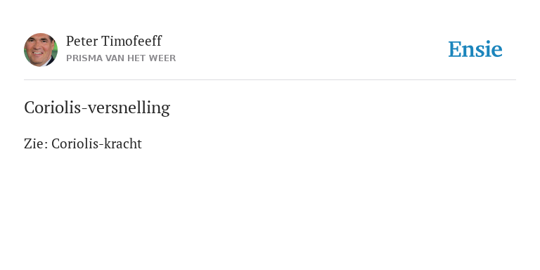Click the word WEER in the subtitle
Screen dimensions: 540x270
pos(162,58)
